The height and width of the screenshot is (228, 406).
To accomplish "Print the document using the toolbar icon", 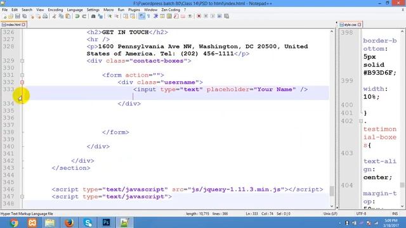I will pos(45,16).
